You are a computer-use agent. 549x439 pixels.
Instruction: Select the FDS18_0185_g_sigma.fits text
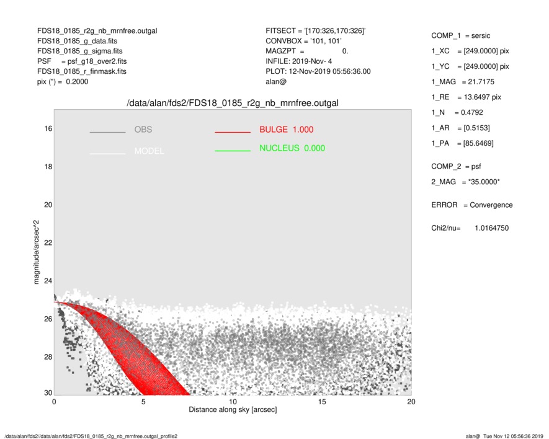[x=80, y=51]
